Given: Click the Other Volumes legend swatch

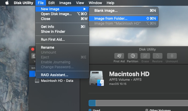Looking at the screenshot, I should [147, 110].
